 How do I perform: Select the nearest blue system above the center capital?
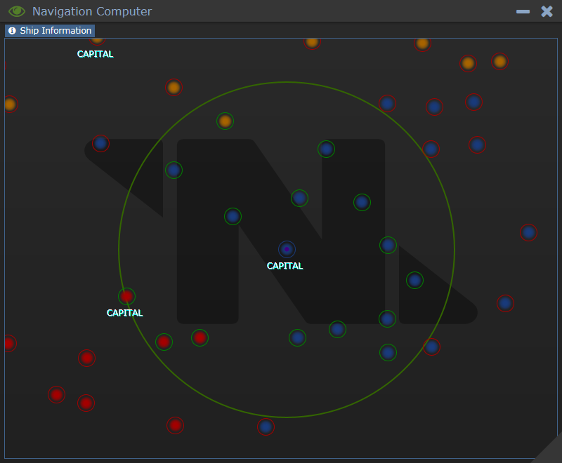point(300,199)
